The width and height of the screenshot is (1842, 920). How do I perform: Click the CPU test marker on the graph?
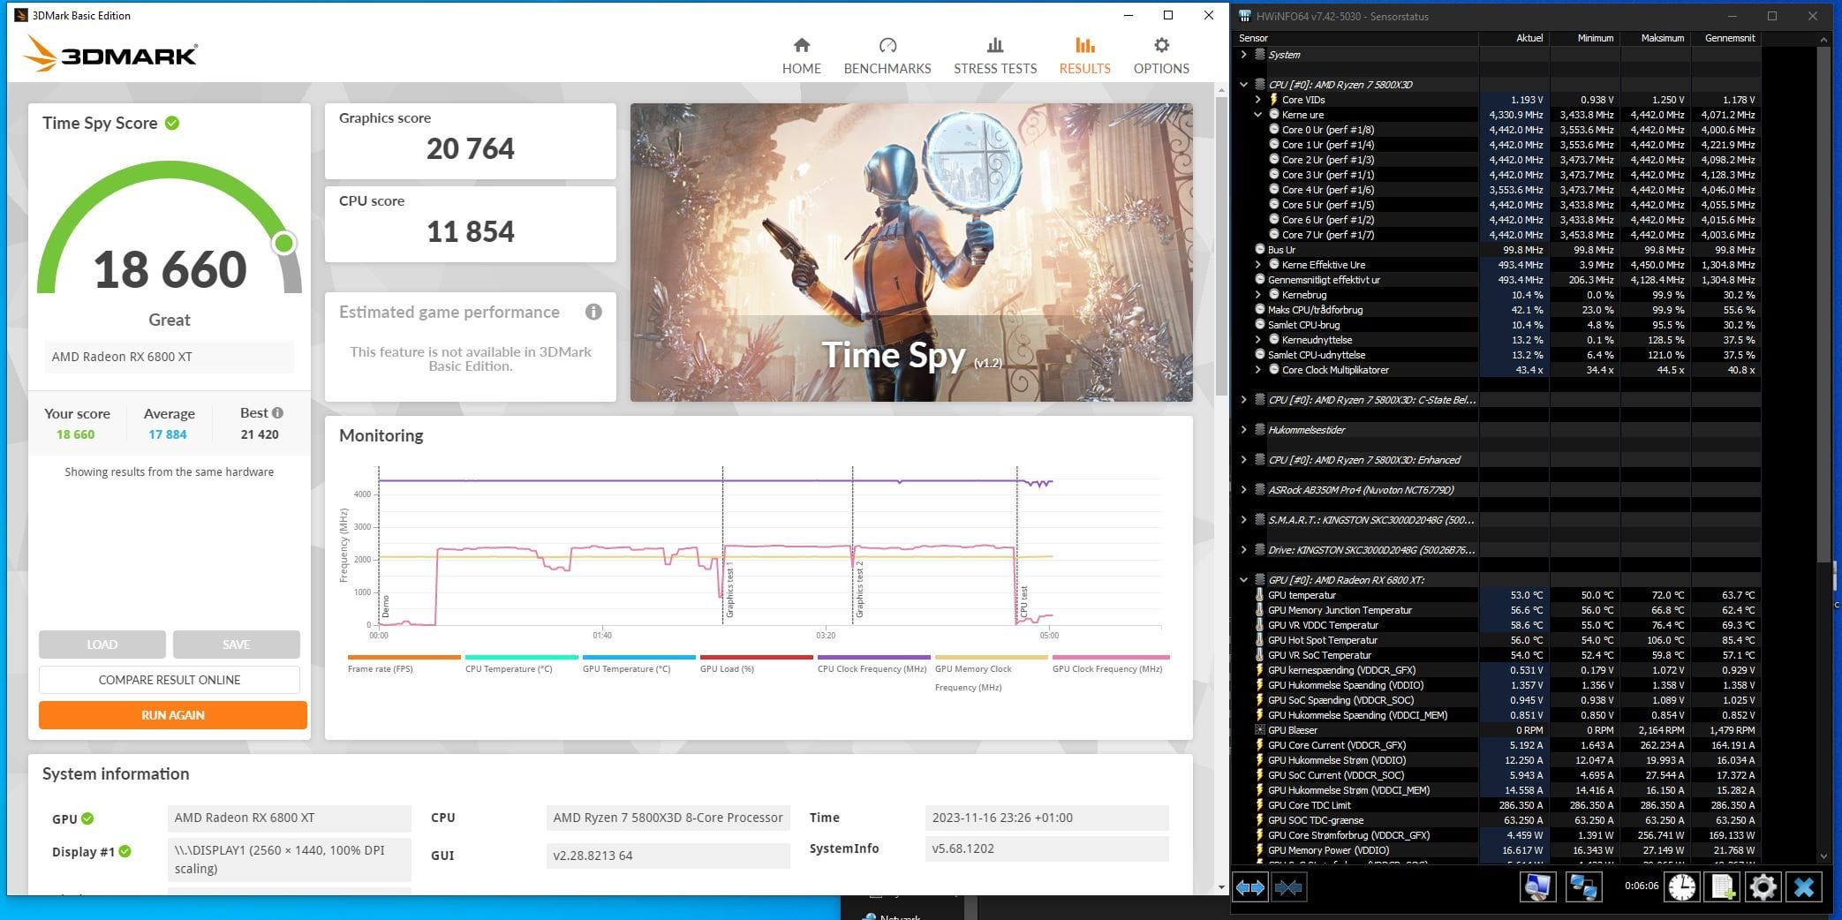(x=1024, y=601)
